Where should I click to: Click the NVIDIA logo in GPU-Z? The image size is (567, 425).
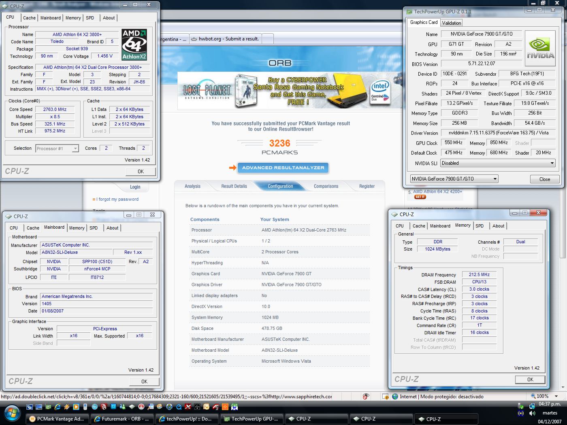point(541,49)
